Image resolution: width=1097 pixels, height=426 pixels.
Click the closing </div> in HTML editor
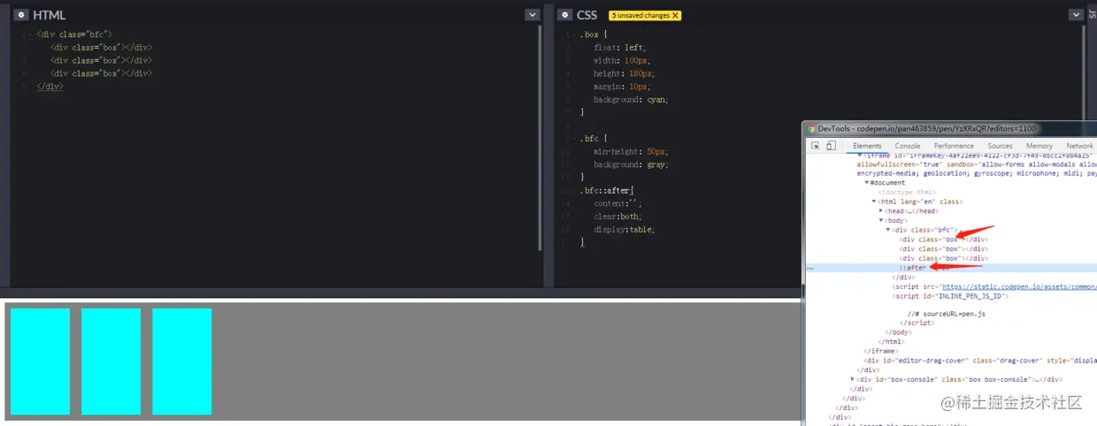click(50, 87)
